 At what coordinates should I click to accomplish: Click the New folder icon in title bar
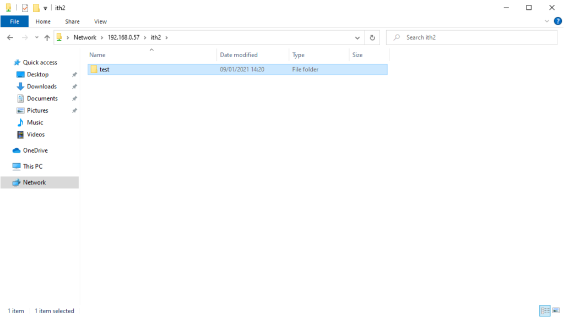pyautogui.click(x=36, y=8)
